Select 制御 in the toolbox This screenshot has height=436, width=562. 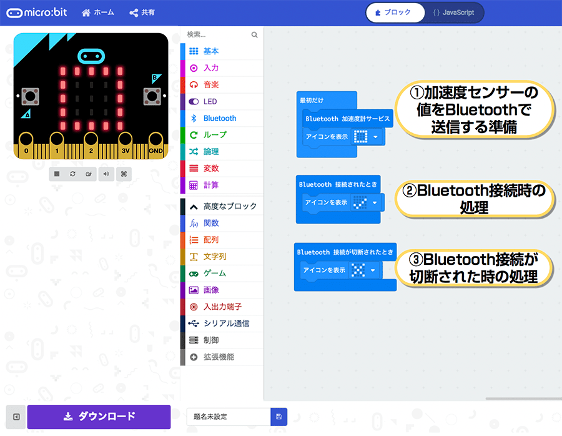222,340
